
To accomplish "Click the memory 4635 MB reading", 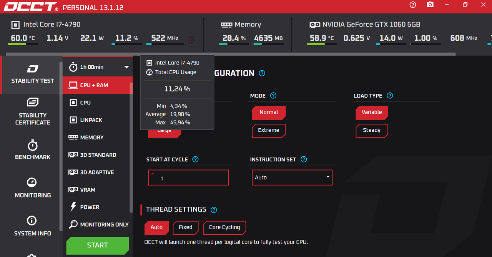I will [x=268, y=38].
